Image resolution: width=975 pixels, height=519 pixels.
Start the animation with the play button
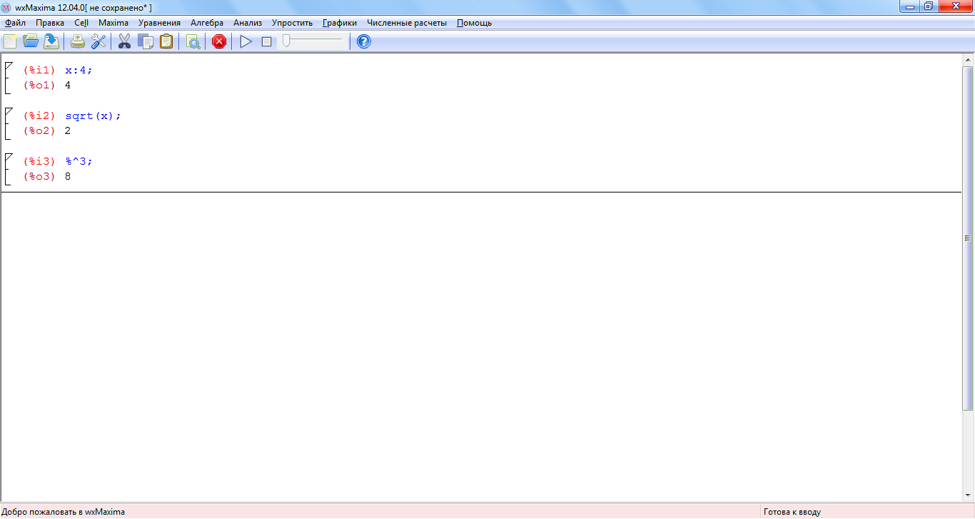click(246, 41)
